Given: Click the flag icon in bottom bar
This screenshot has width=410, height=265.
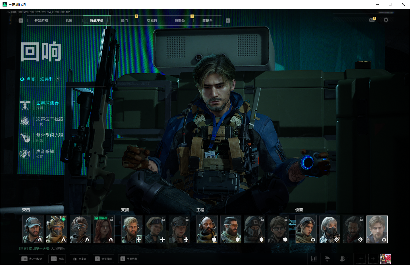Looking at the screenshot, I should point(327,259).
